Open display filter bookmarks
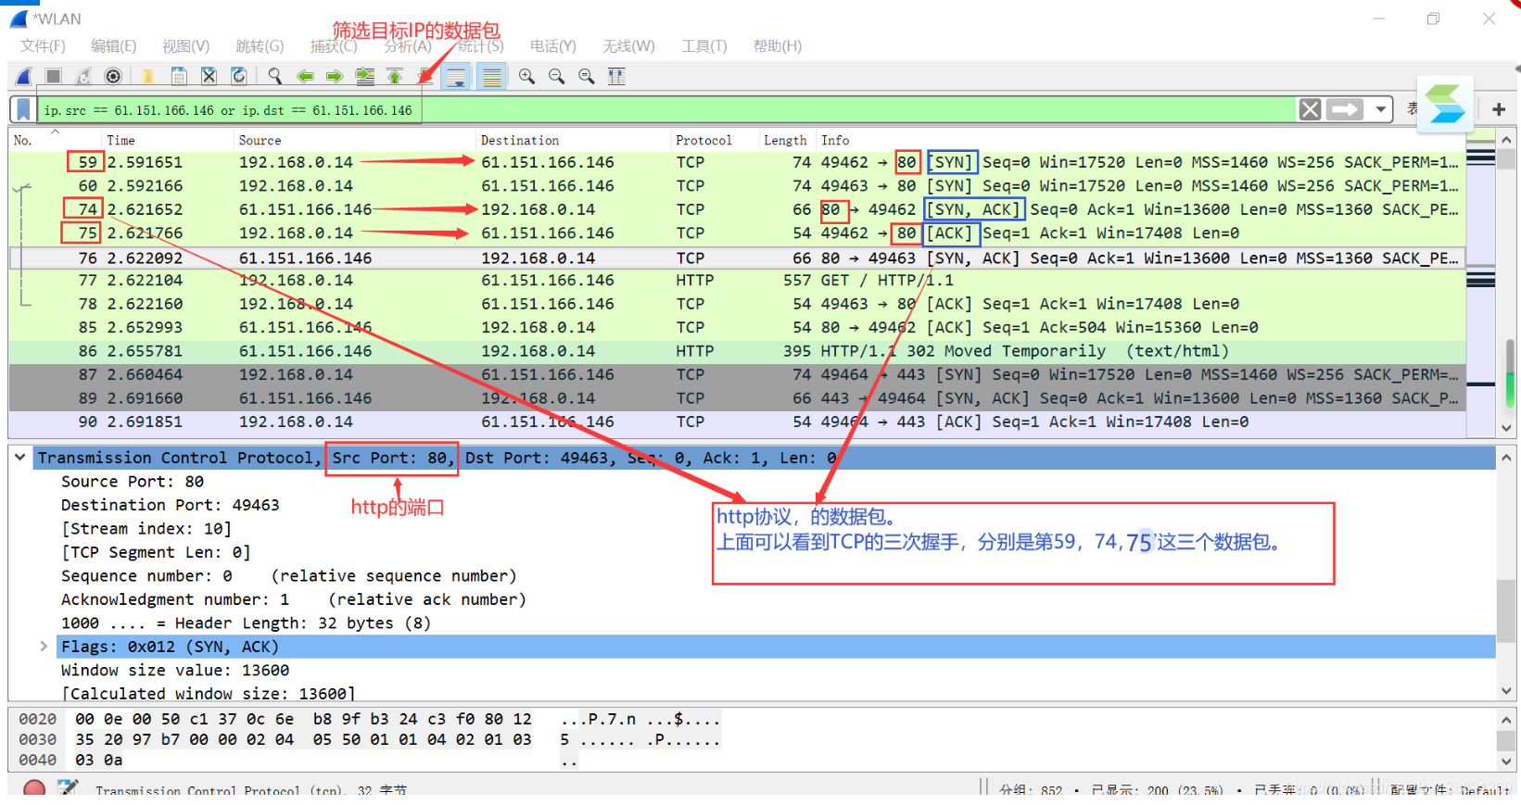 (x=23, y=110)
